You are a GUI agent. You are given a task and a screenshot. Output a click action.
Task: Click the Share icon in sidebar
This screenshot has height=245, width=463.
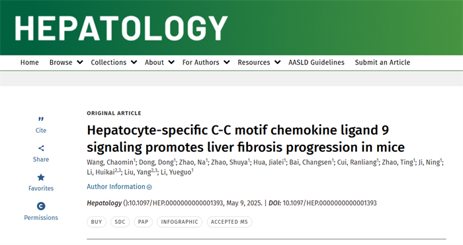(x=41, y=148)
